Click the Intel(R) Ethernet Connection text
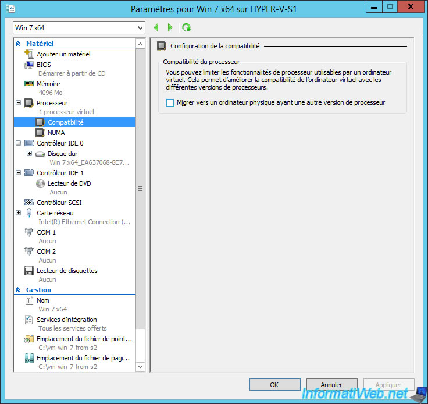Image resolution: width=428 pixels, height=404 pixels. [84, 222]
